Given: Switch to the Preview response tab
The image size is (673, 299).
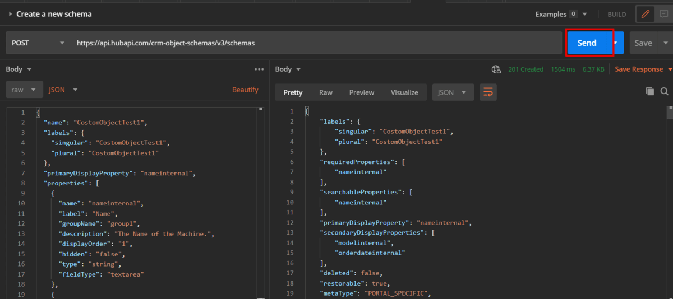Looking at the screenshot, I should pyautogui.click(x=361, y=92).
